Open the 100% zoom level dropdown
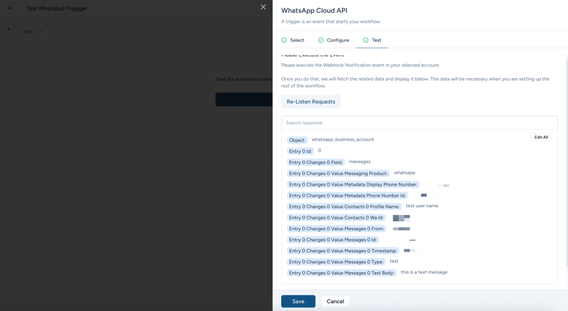Viewport: 568px width, 311px height. (32, 32)
